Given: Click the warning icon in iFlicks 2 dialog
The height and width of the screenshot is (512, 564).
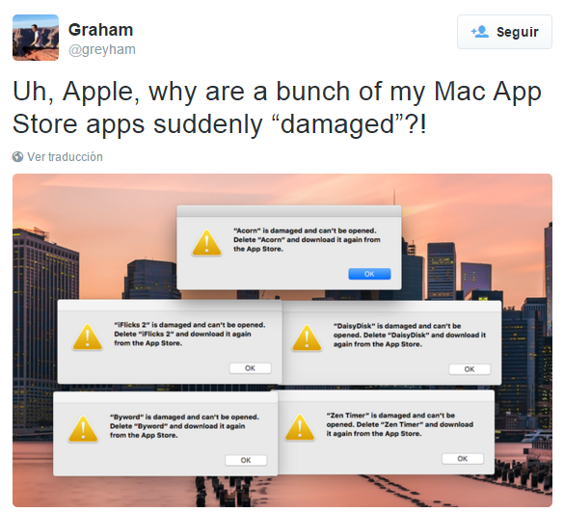Looking at the screenshot, I should click(x=88, y=337).
